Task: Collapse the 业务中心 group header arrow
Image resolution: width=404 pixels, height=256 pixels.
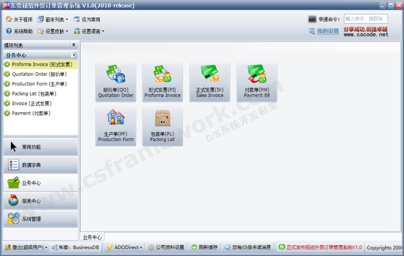Action: point(73,55)
